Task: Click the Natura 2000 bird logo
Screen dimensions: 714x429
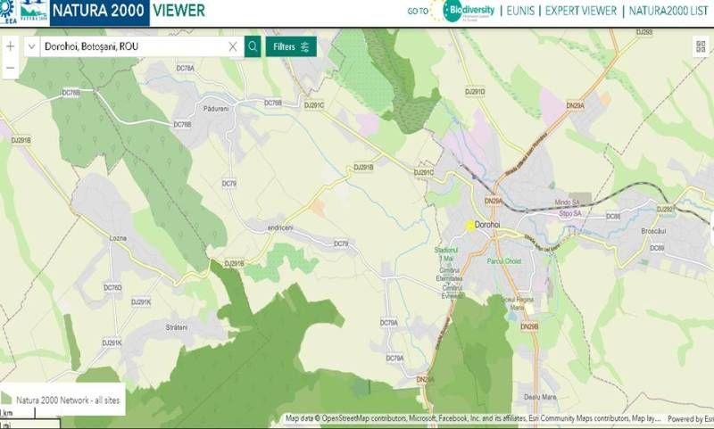Action: pos(34,11)
